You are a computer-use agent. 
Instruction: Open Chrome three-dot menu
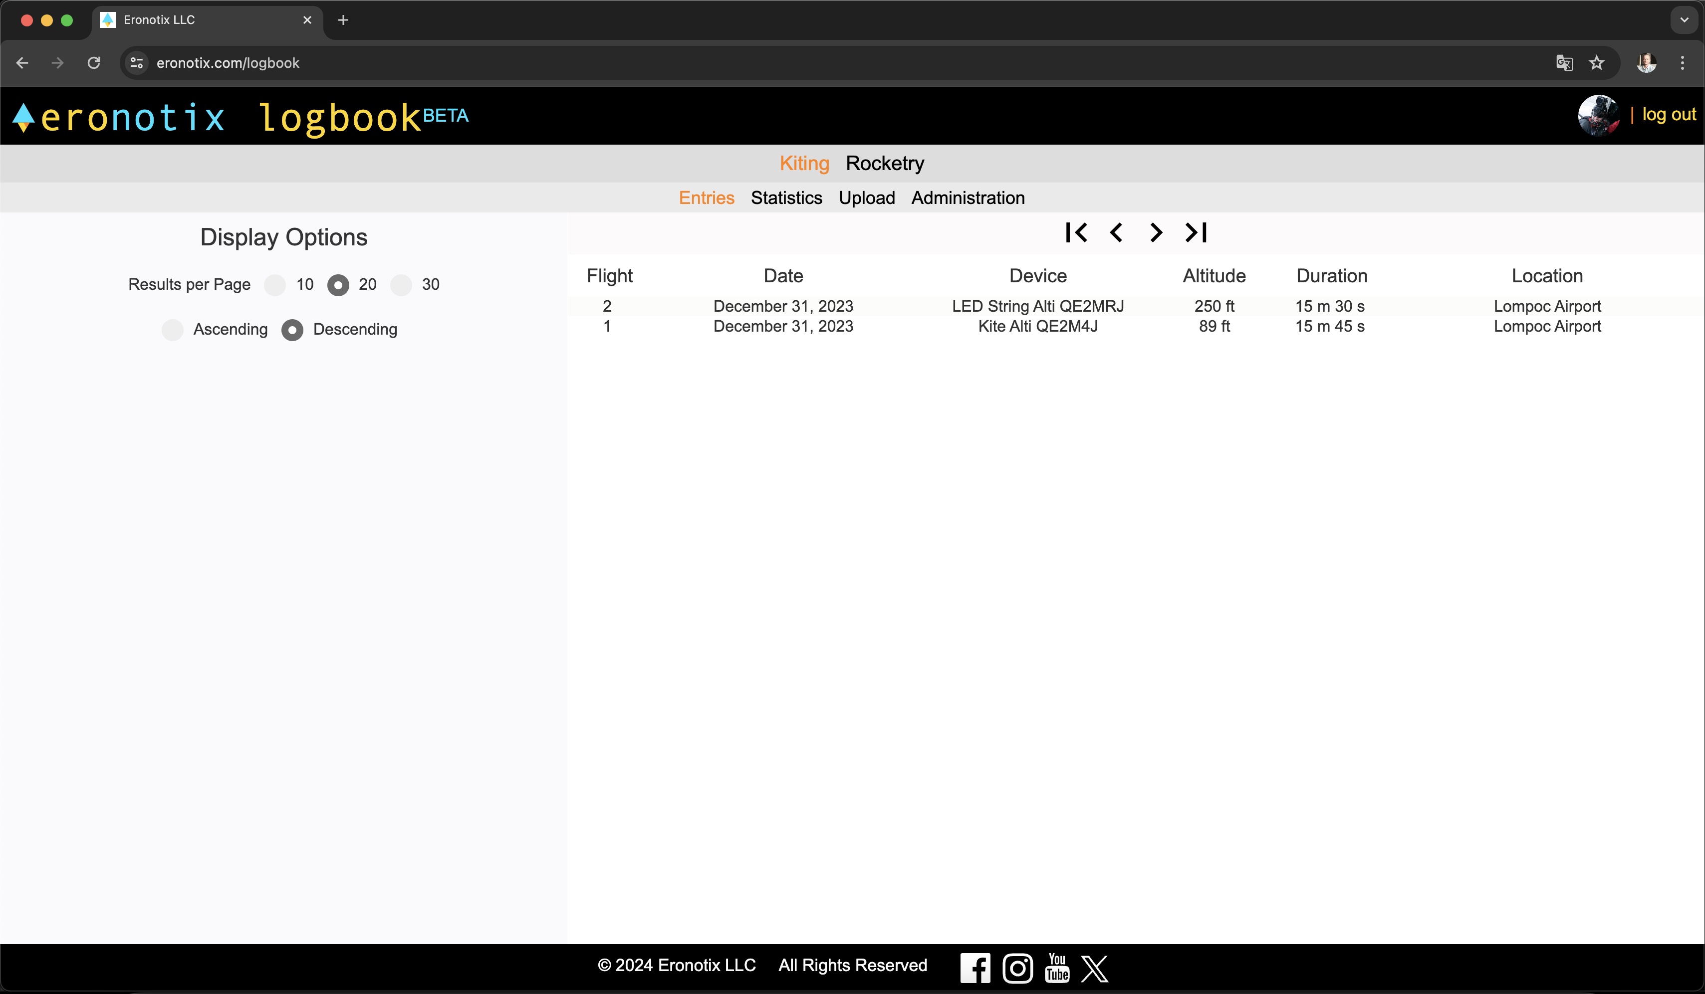tap(1682, 63)
